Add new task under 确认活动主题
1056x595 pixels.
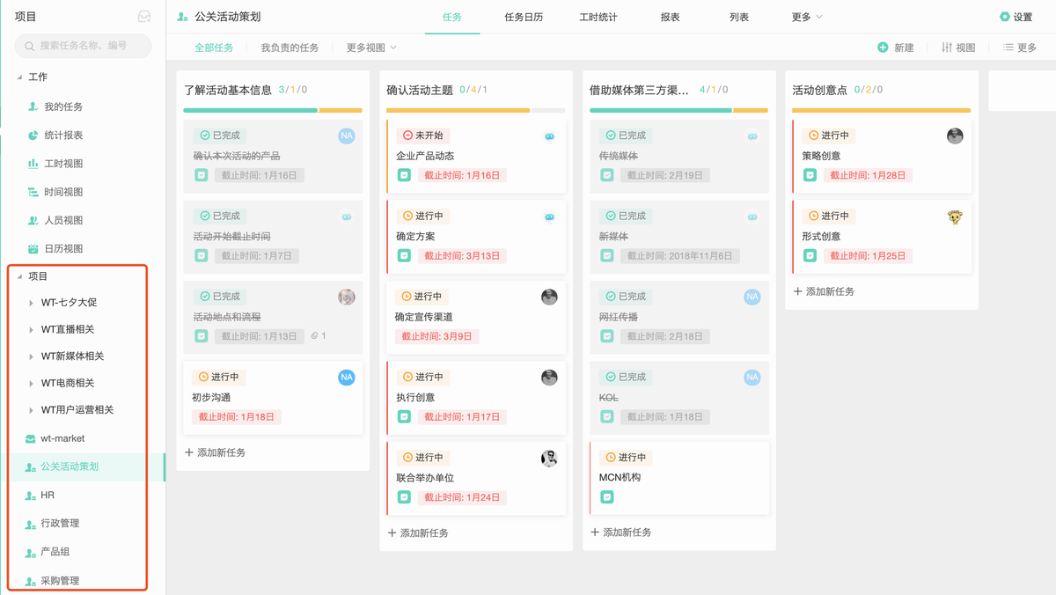(418, 533)
